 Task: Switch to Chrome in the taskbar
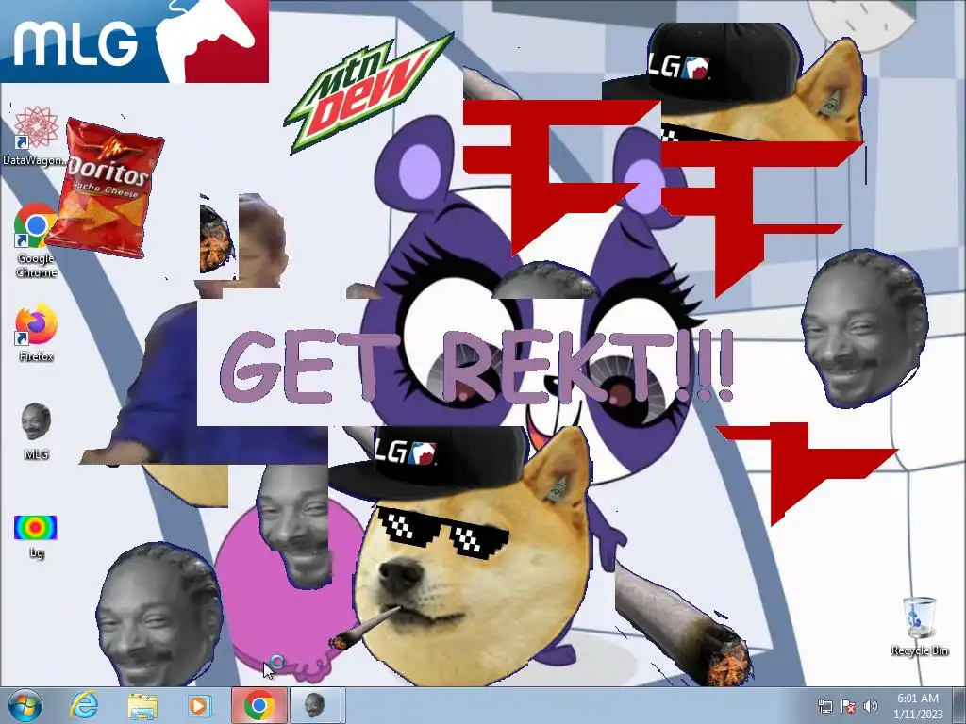coord(258,705)
